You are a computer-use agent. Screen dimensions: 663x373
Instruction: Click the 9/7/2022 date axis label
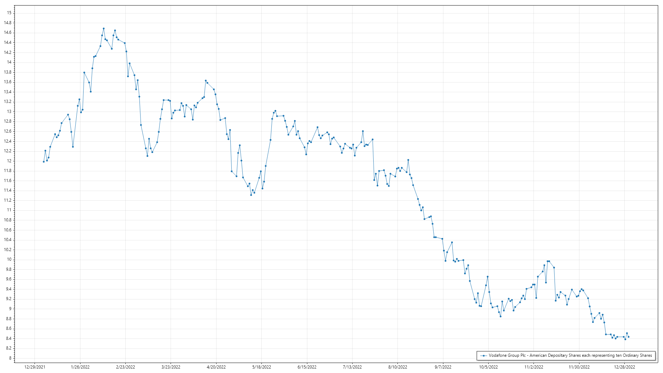443,367
